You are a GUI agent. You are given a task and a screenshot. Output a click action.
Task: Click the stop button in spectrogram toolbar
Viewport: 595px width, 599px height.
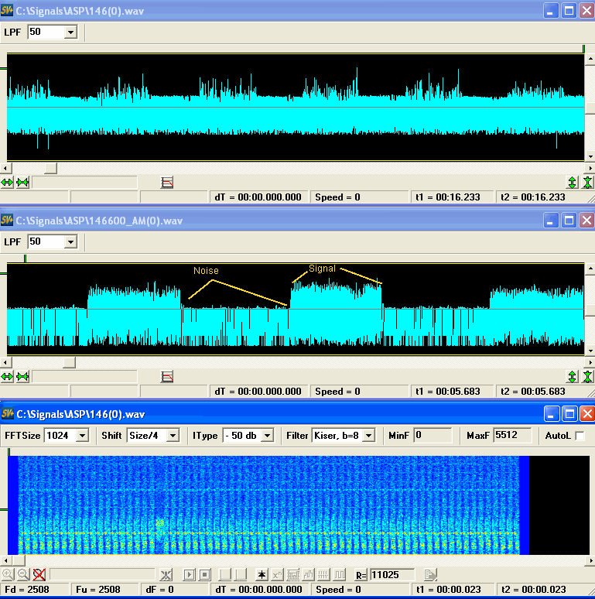pos(205,574)
